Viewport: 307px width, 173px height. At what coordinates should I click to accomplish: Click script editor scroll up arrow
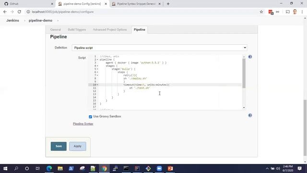[x=244, y=57]
